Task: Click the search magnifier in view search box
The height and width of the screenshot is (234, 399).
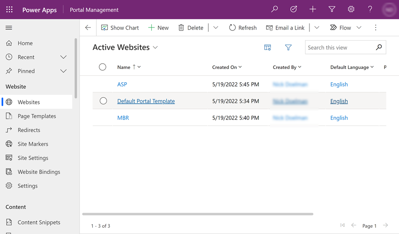Action: (379, 47)
